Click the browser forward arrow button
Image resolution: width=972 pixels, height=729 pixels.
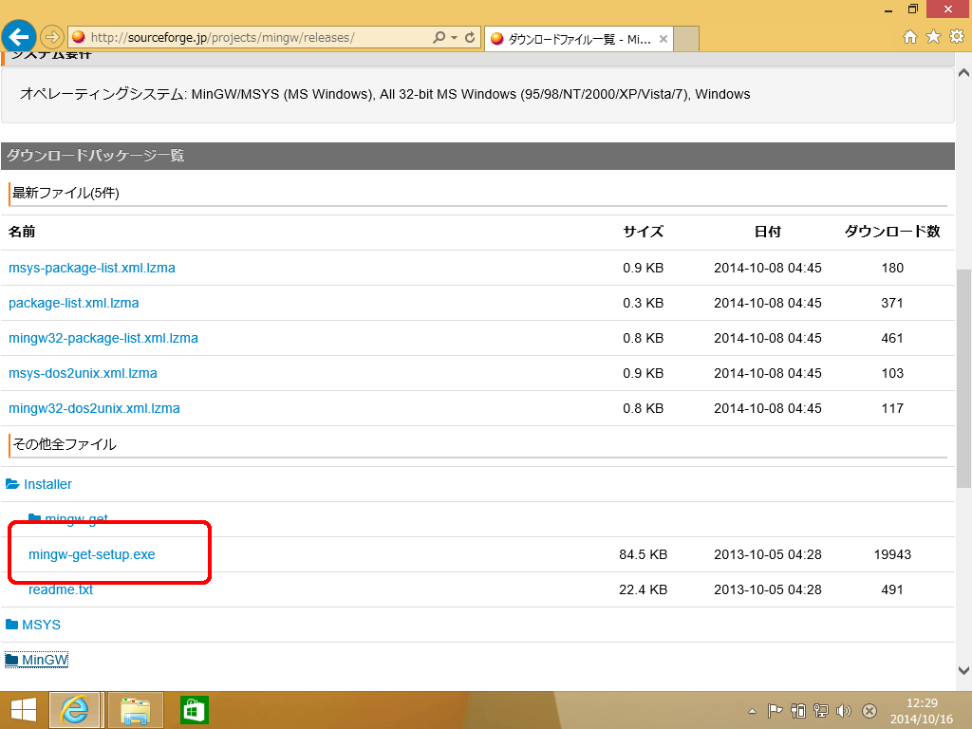pyautogui.click(x=52, y=37)
